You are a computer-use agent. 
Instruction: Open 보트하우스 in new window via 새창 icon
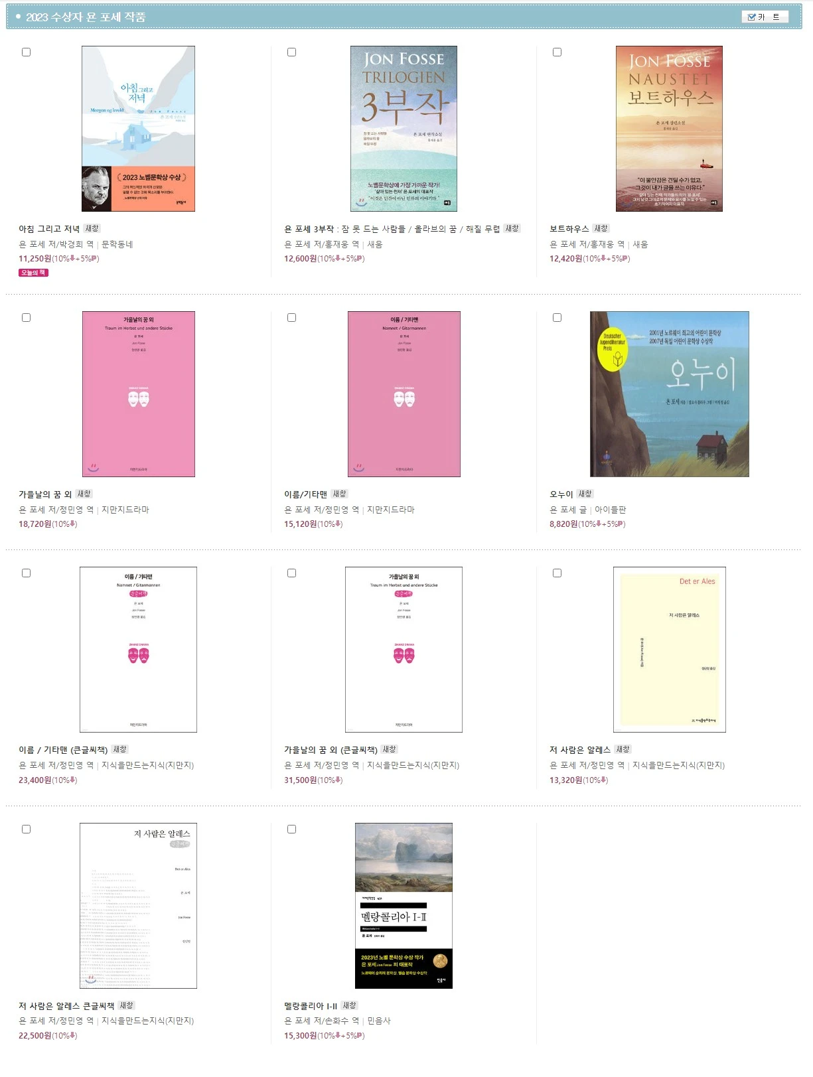point(601,228)
